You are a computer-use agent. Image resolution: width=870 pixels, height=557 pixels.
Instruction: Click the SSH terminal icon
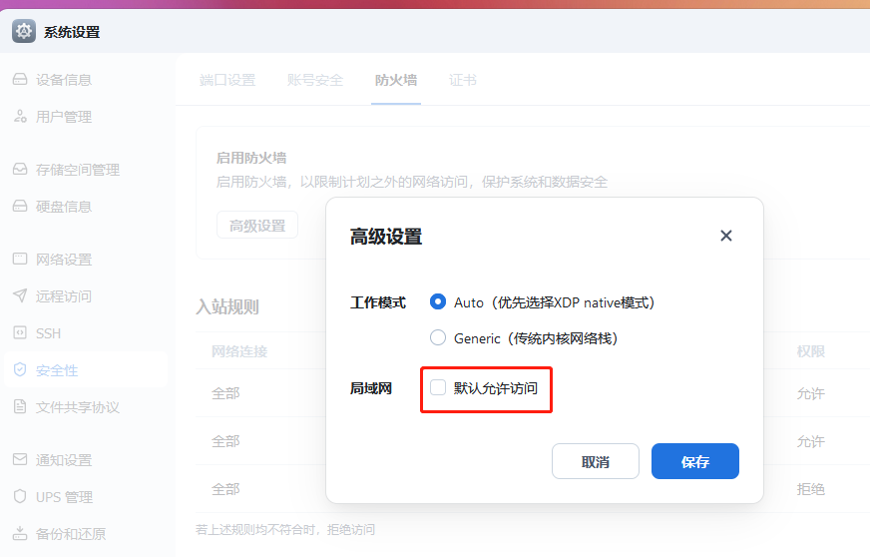click(x=20, y=333)
